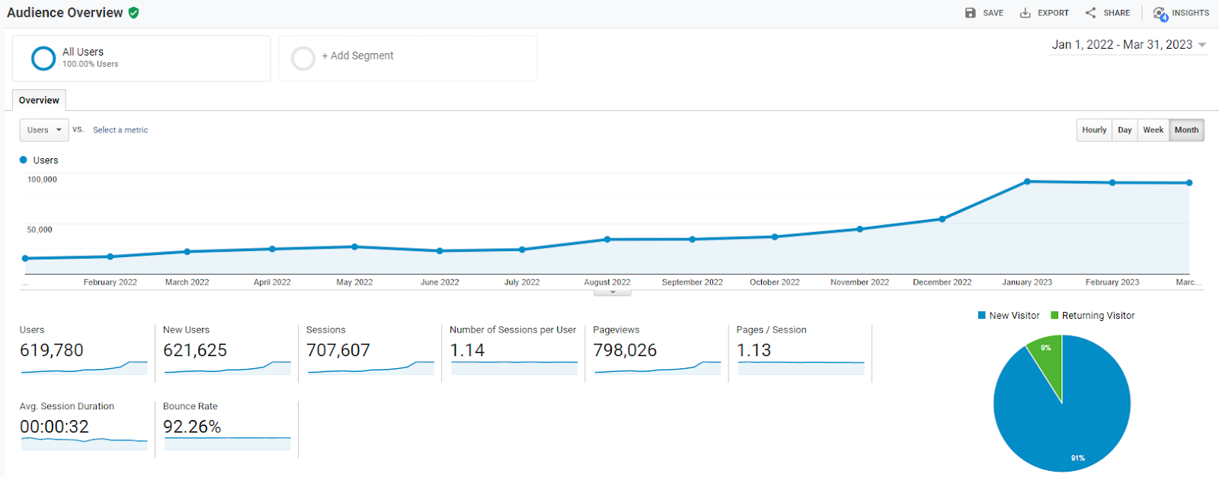Switch chart granularity to Hourly

point(1094,130)
